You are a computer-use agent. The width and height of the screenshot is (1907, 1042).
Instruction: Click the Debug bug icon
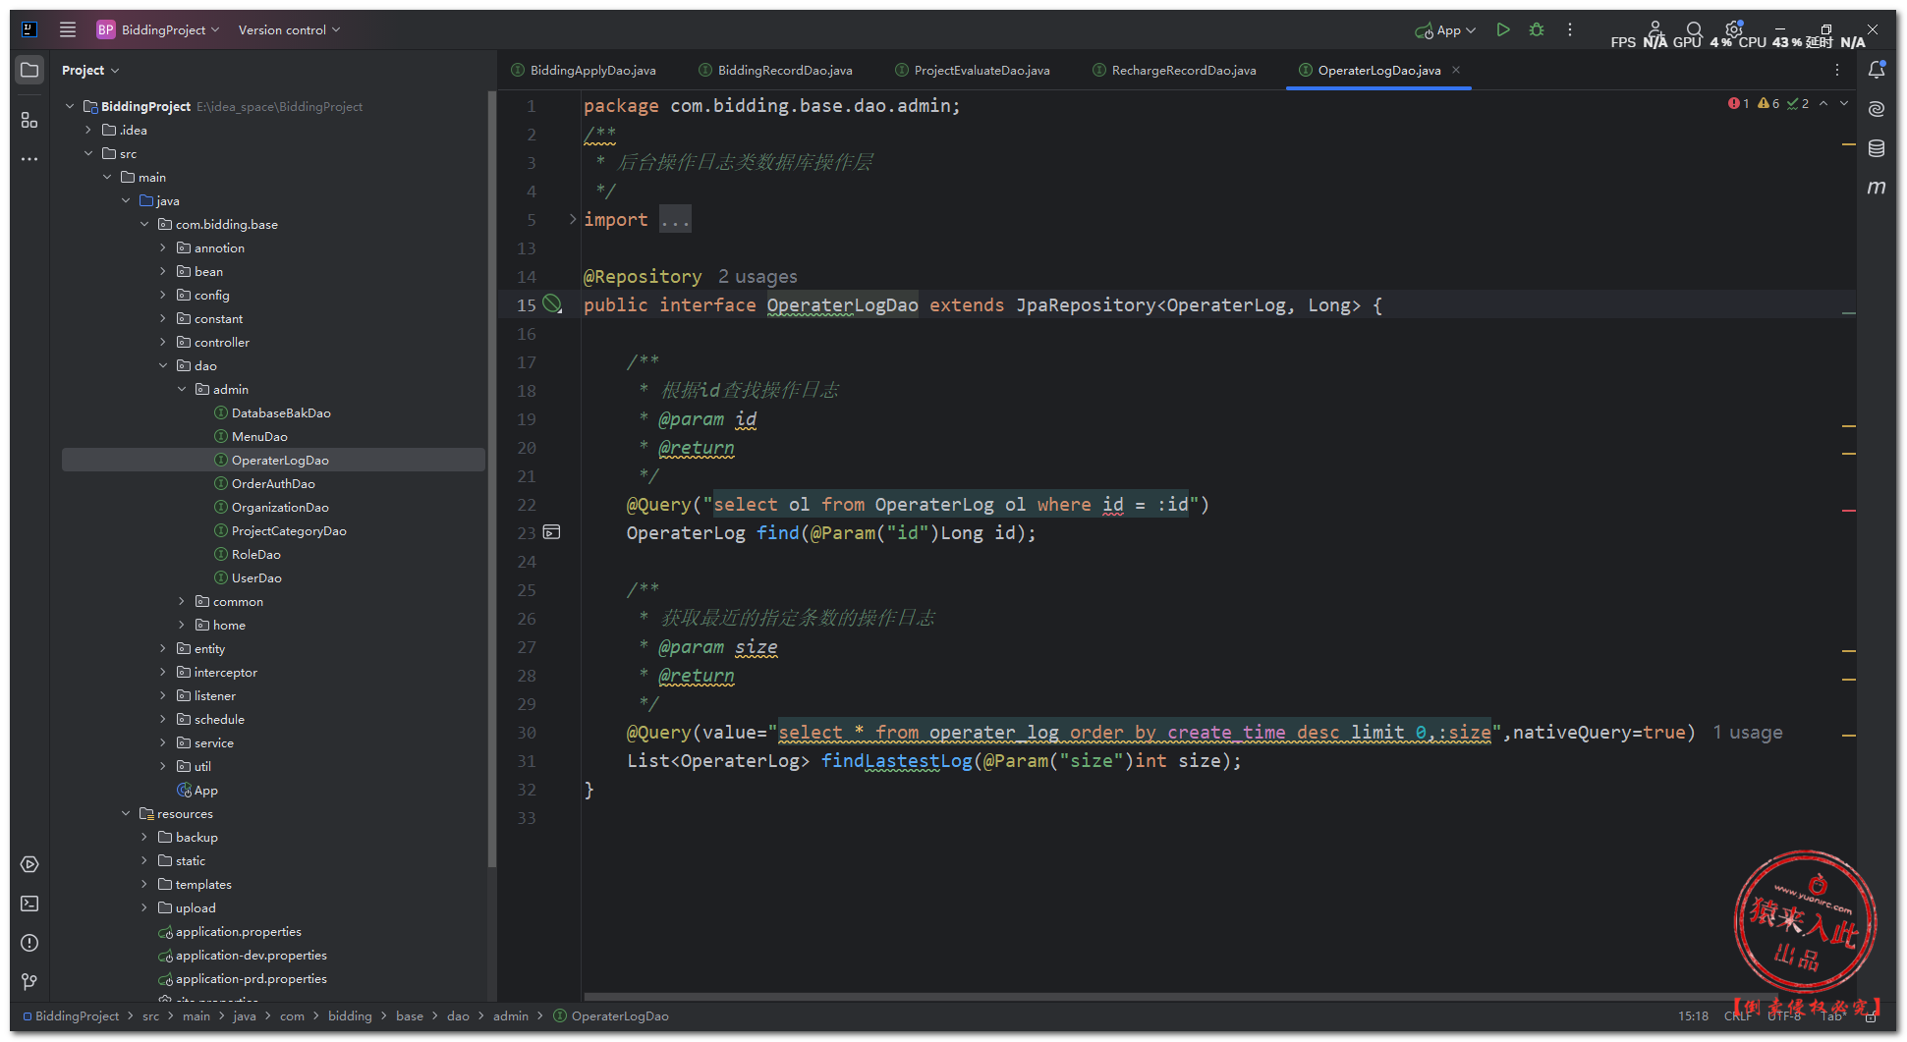point(1537,30)
